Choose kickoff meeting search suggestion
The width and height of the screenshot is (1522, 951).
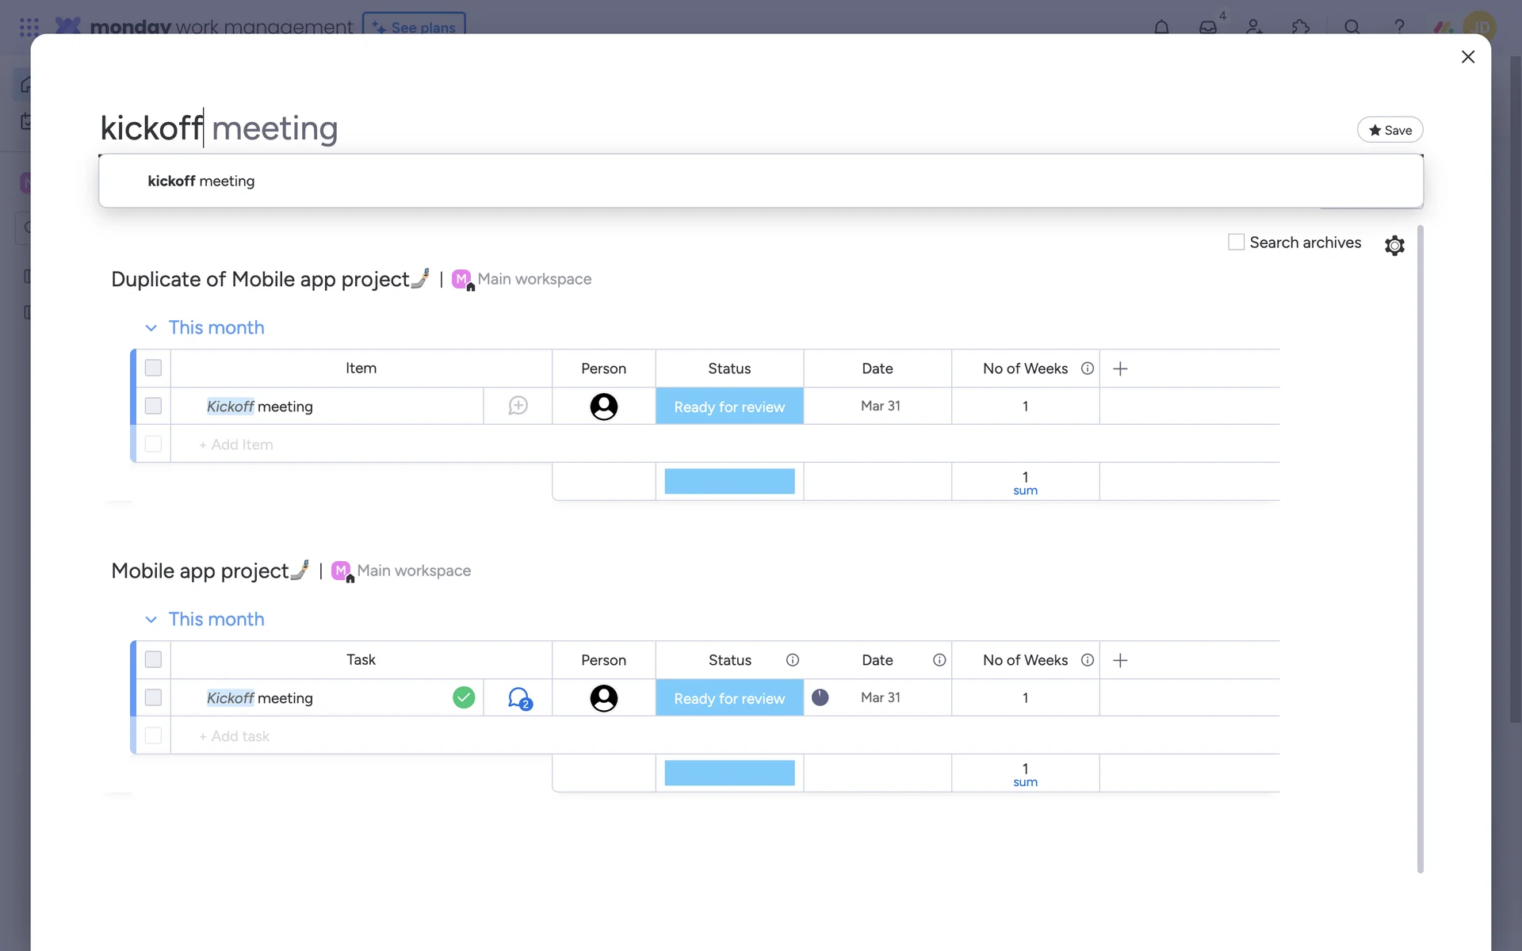click(201, 181)
